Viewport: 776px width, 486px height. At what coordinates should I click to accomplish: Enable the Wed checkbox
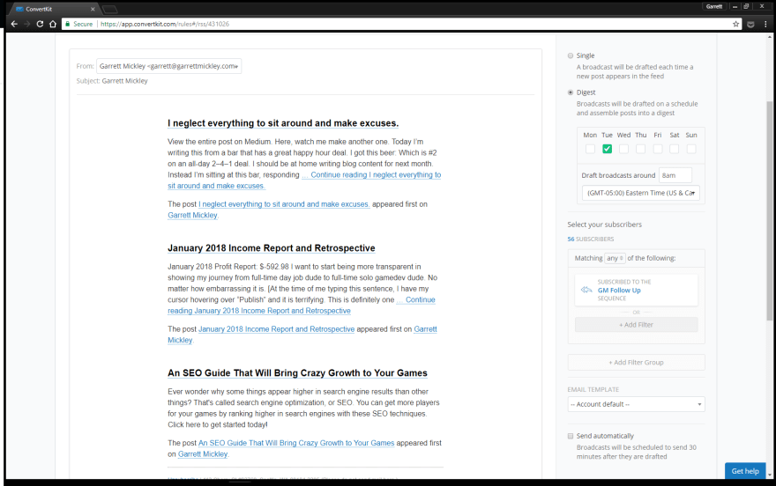coord(623,149)
